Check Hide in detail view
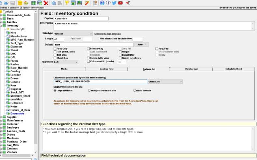257x160 pixels. click(120, 58)
